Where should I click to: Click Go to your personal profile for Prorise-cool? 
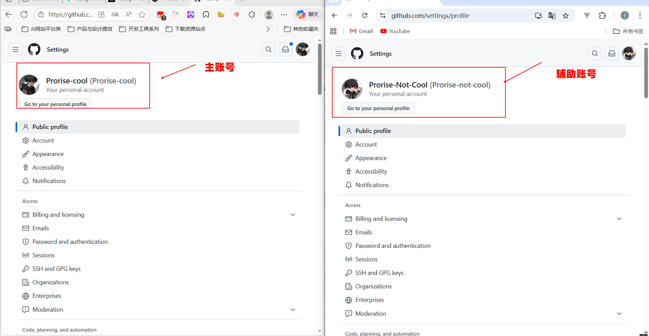[55, 104]
